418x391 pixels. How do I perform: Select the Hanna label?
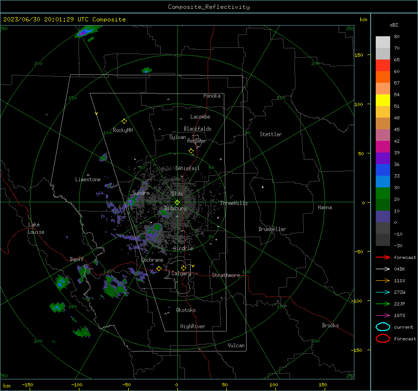coord(325,207)
